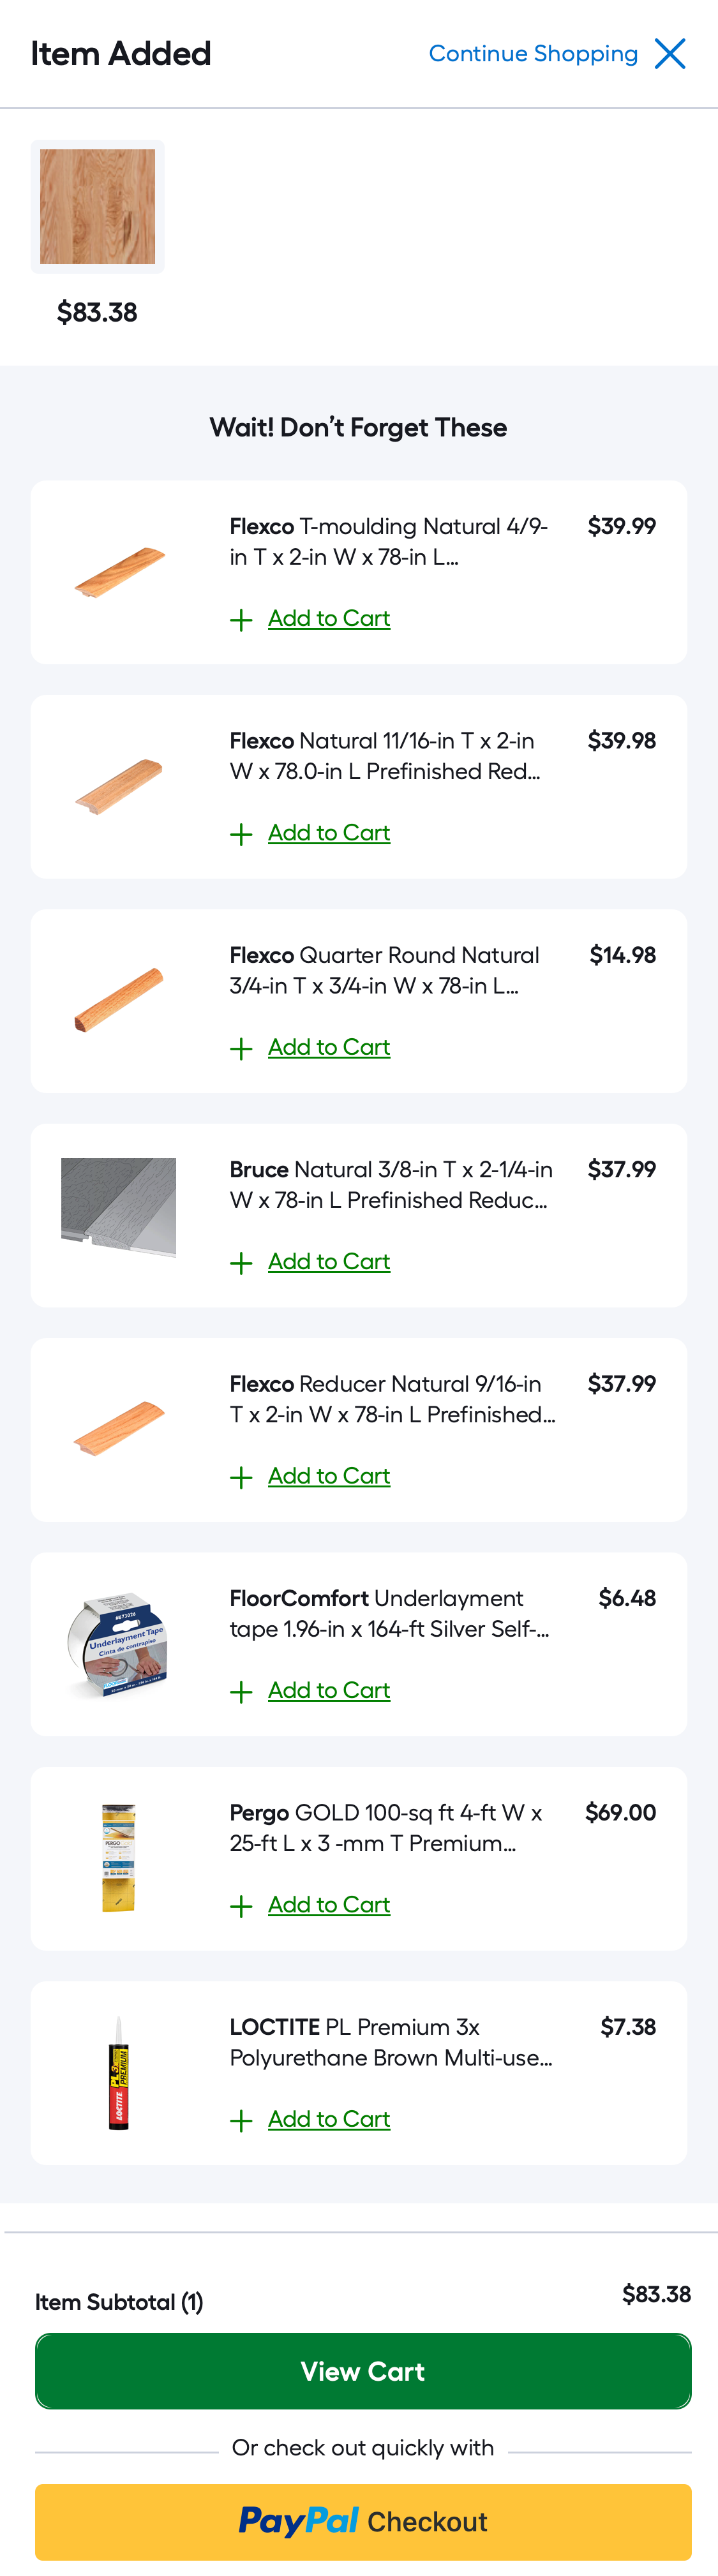The width and height of the screenshot is (718, 2576).
Task: Click Add to Cart for FloorComfort tape
Action: [328, 1691]
